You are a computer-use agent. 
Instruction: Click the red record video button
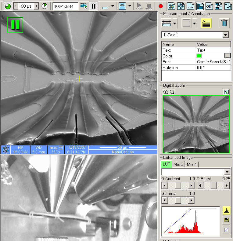[x=161, y=6]
